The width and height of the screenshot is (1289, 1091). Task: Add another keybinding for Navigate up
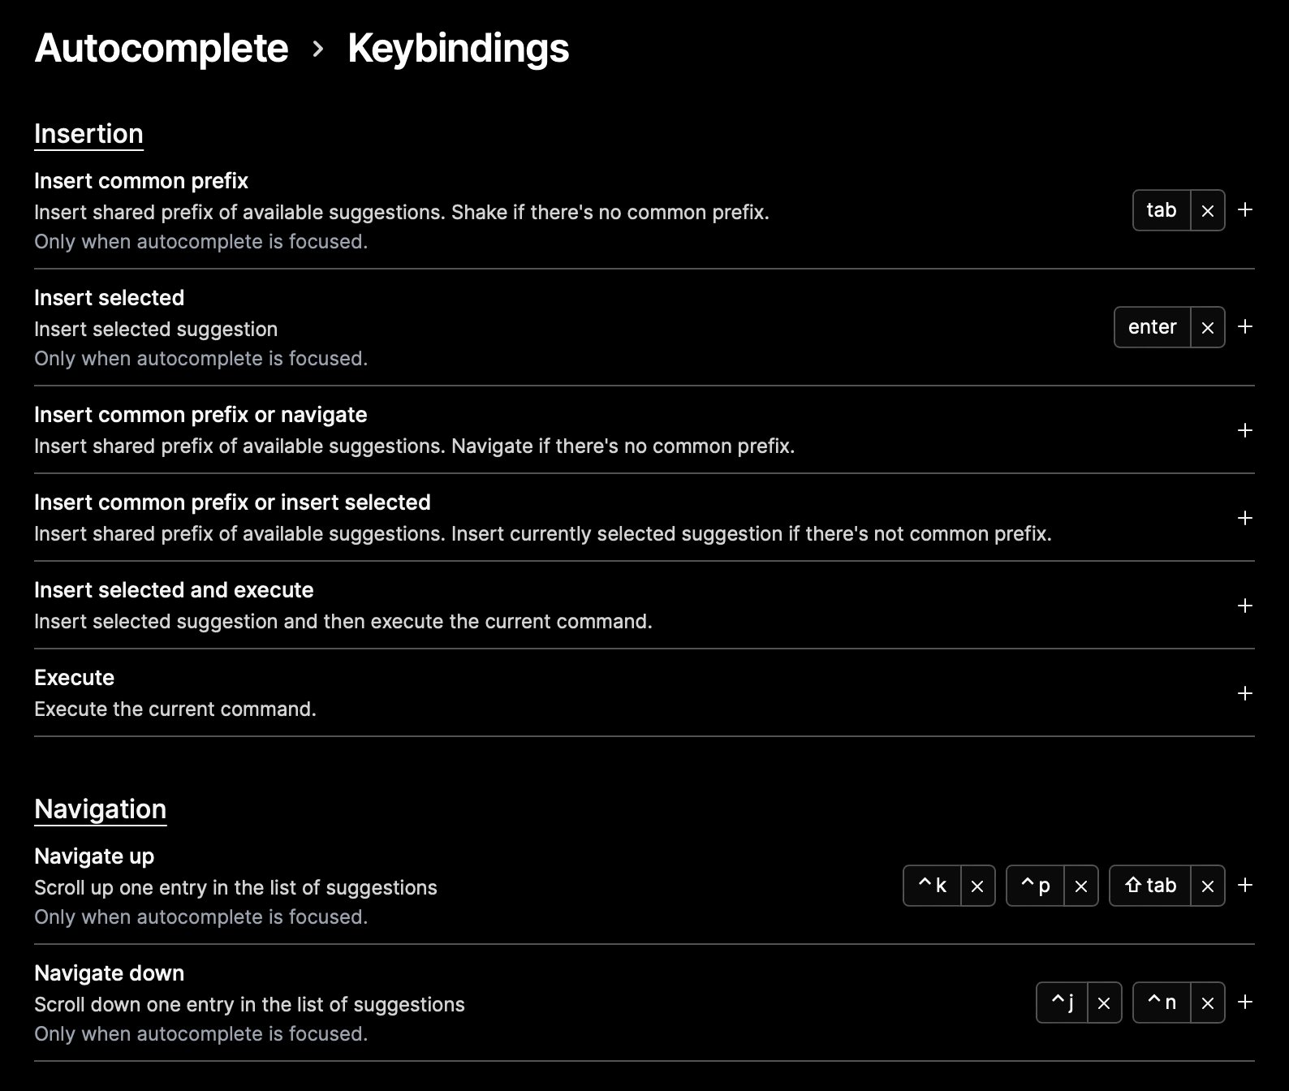coord(1244,886)
